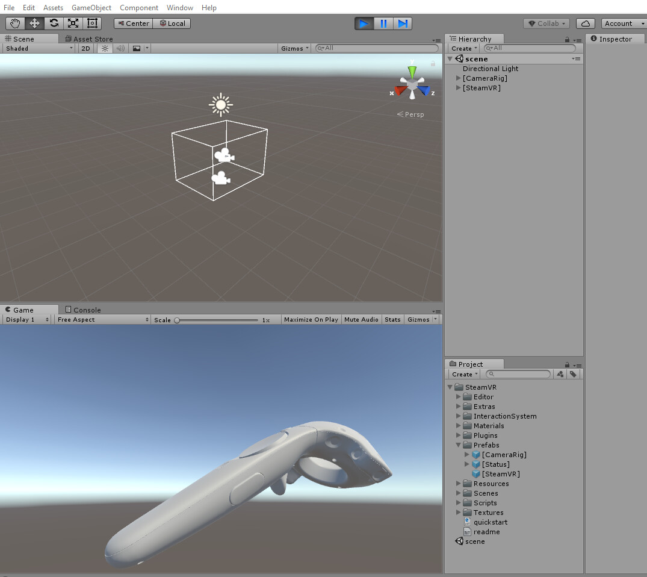Viewport: 647px width, 577px height.
Task: Select the Hand tool in the toolbar
Action: click(x=14, y=23)
